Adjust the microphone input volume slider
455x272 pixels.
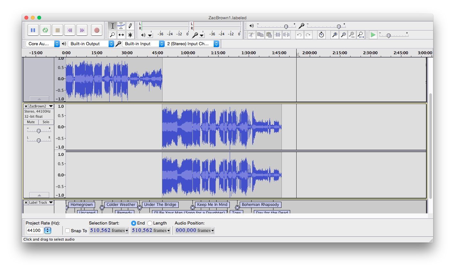pos(326,26)
